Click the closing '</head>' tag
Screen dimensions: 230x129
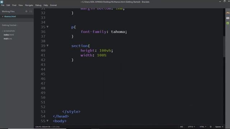point(61,116)
